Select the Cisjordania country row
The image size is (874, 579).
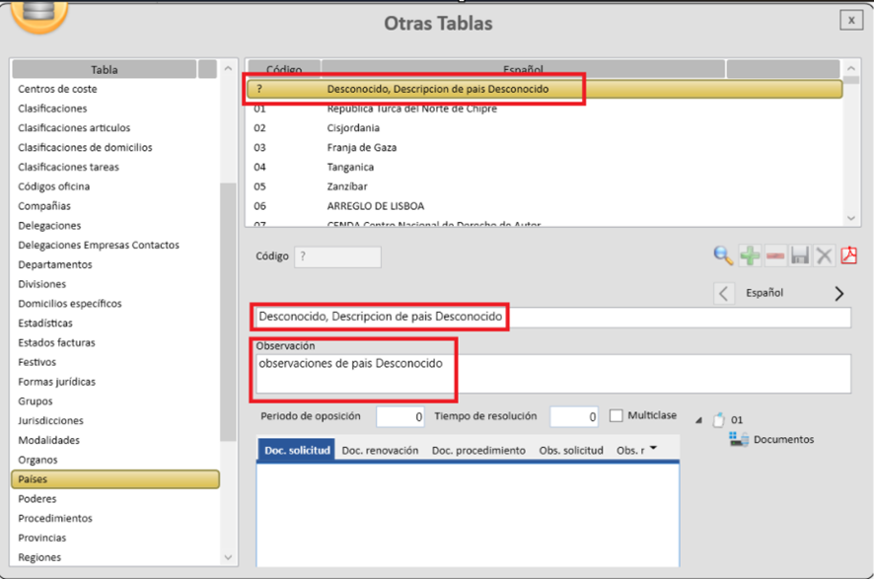(353, 128)
